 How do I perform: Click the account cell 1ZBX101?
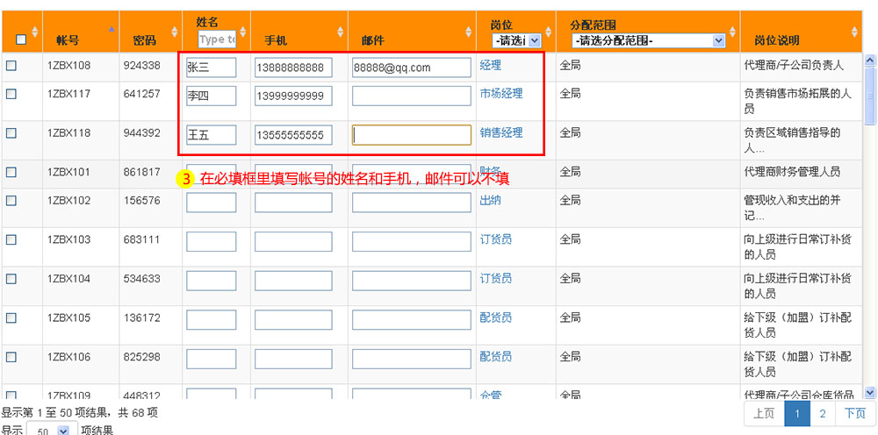point(68,172)
